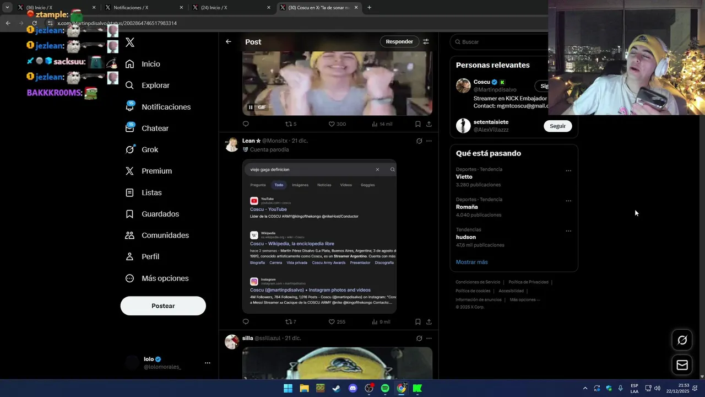This screenshot has width=705, height=397.
Task: Go to Inicio in sidebar
Action: pyautogui.click(x=143, y=64)
